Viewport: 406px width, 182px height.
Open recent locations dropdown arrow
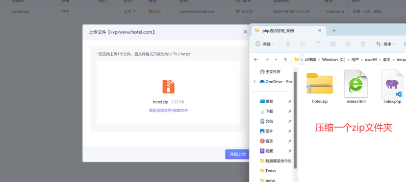point(276,60)
